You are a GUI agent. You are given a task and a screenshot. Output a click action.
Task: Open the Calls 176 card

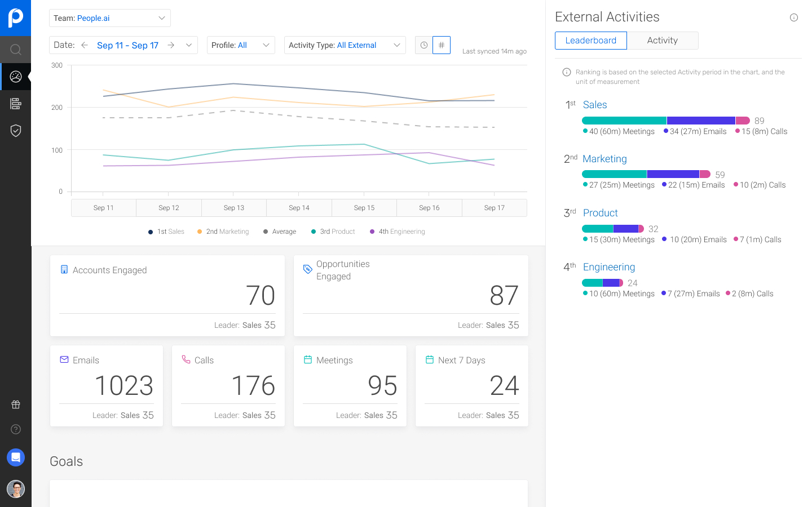tap(228, 386)
